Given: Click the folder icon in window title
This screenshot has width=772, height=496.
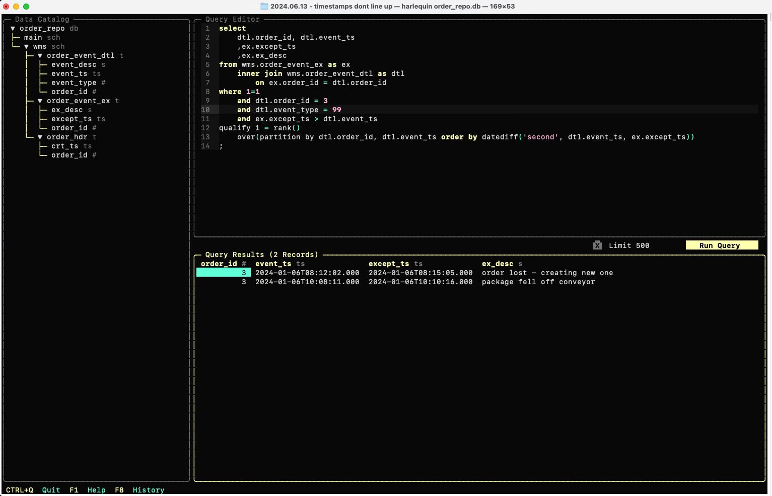Looking at the screenshot, I should pos(264,7).
